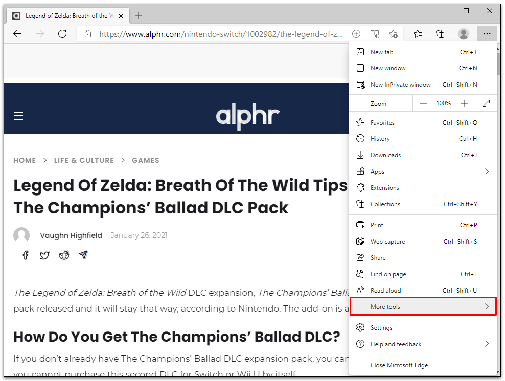Select Read aloud in the menu
505x381 pixels.
coord(423,290)
